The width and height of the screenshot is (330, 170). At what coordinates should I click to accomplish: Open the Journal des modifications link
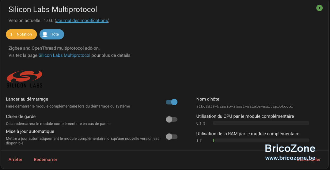click(x=82, y=21)
